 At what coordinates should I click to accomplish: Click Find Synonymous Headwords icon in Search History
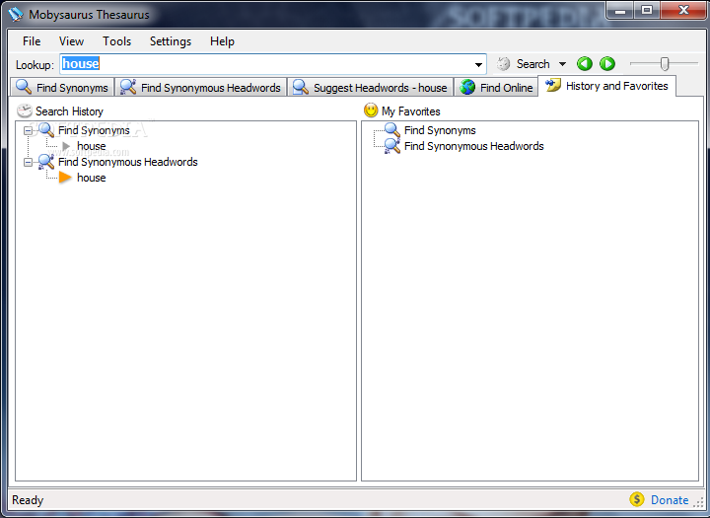(x=46, y=162)
